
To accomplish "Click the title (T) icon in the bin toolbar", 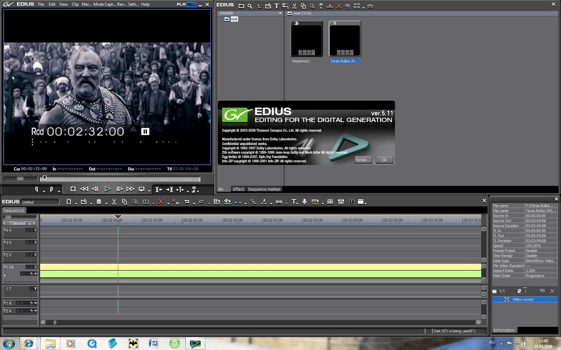I will point(277,6).
